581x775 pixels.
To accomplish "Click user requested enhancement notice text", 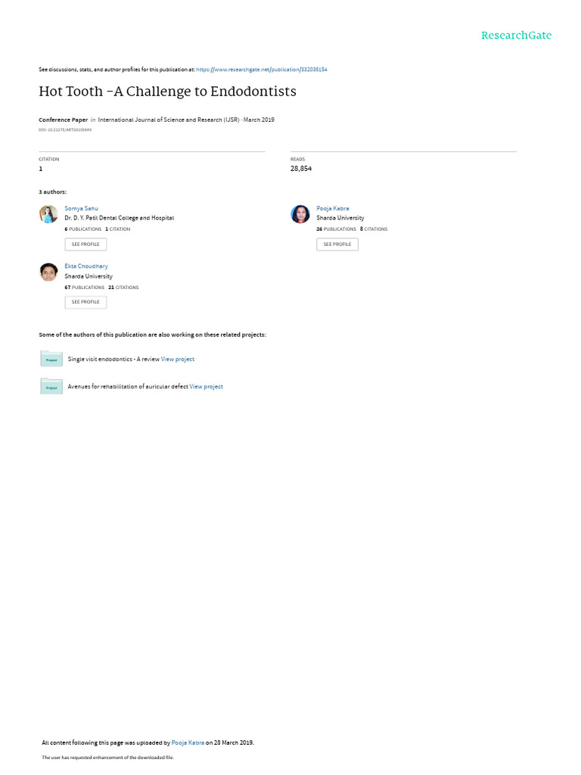I will coord(107,758).
